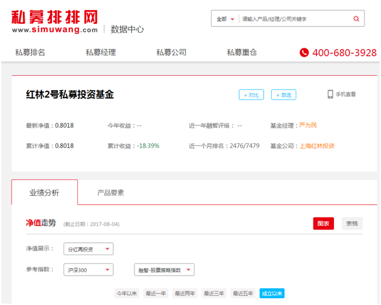Click the + 自选 watchlist button
The height and width of the screenshot is (305, 381).
tap(283, 95)
